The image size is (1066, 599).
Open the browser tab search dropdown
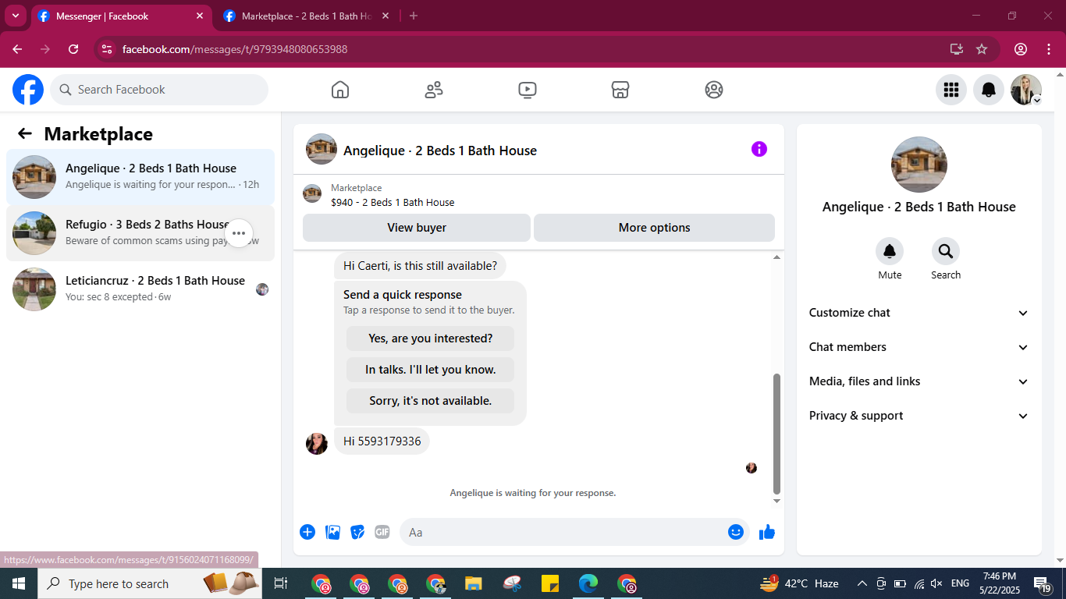pyautogui.click(x=16, y=16)
